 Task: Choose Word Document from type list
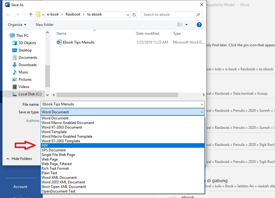123,118
